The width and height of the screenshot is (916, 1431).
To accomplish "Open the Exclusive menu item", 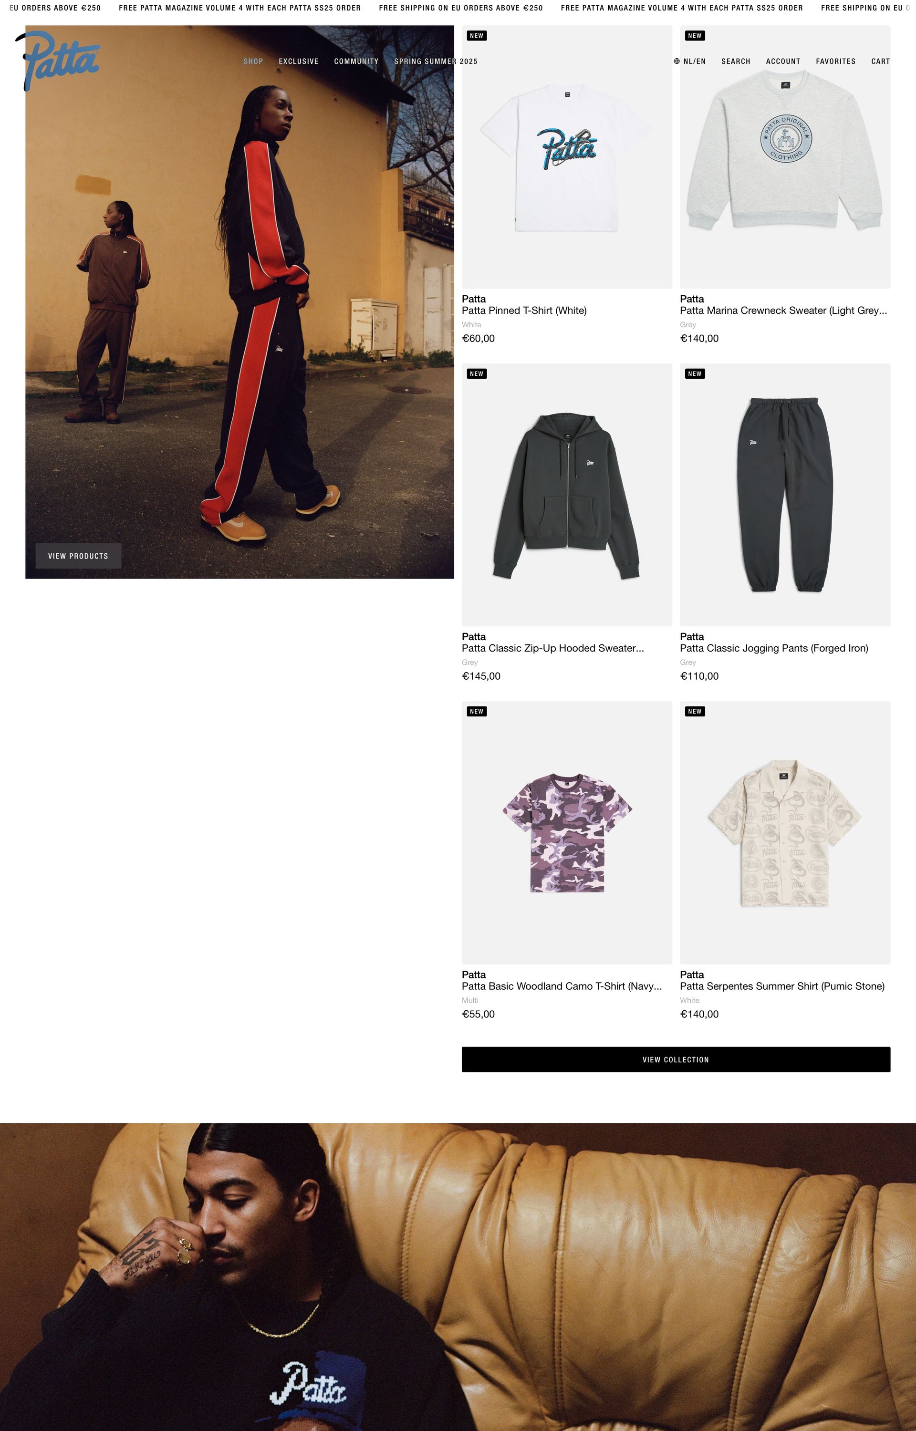I will pyautogui.click(x=299, y=61).
